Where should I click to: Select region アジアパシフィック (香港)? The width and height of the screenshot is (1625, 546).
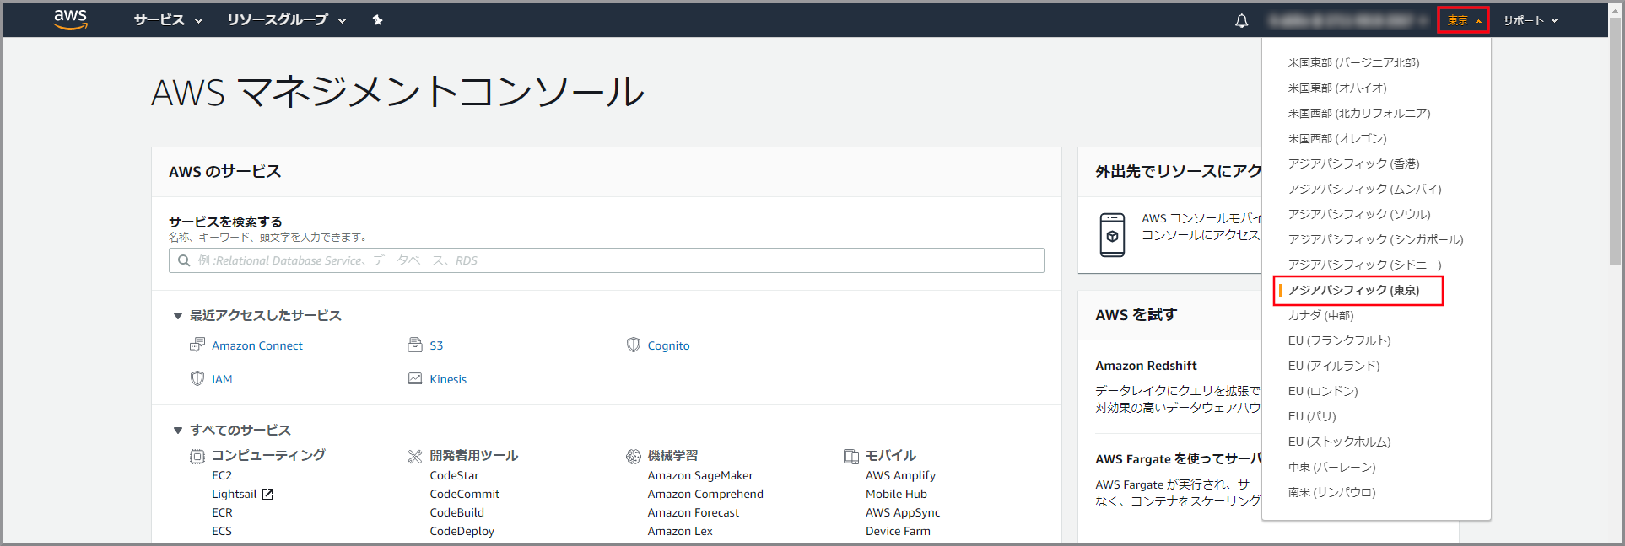(x=1353, y=163)
